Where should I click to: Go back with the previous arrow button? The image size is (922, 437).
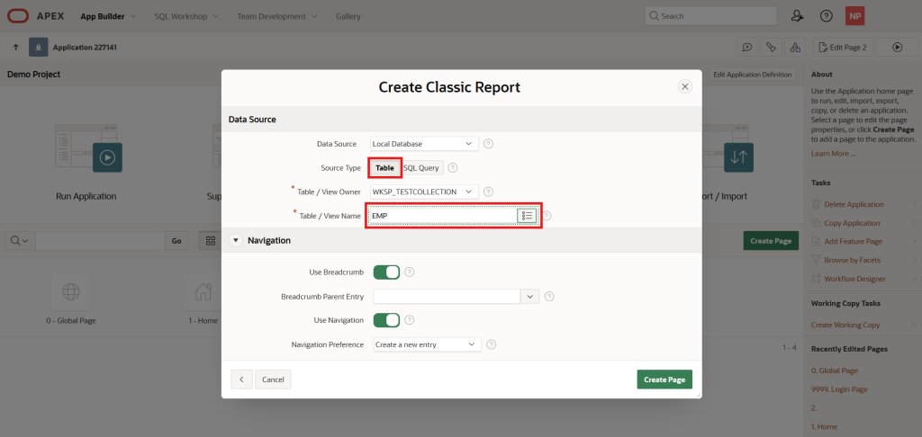tap(241, 379)
